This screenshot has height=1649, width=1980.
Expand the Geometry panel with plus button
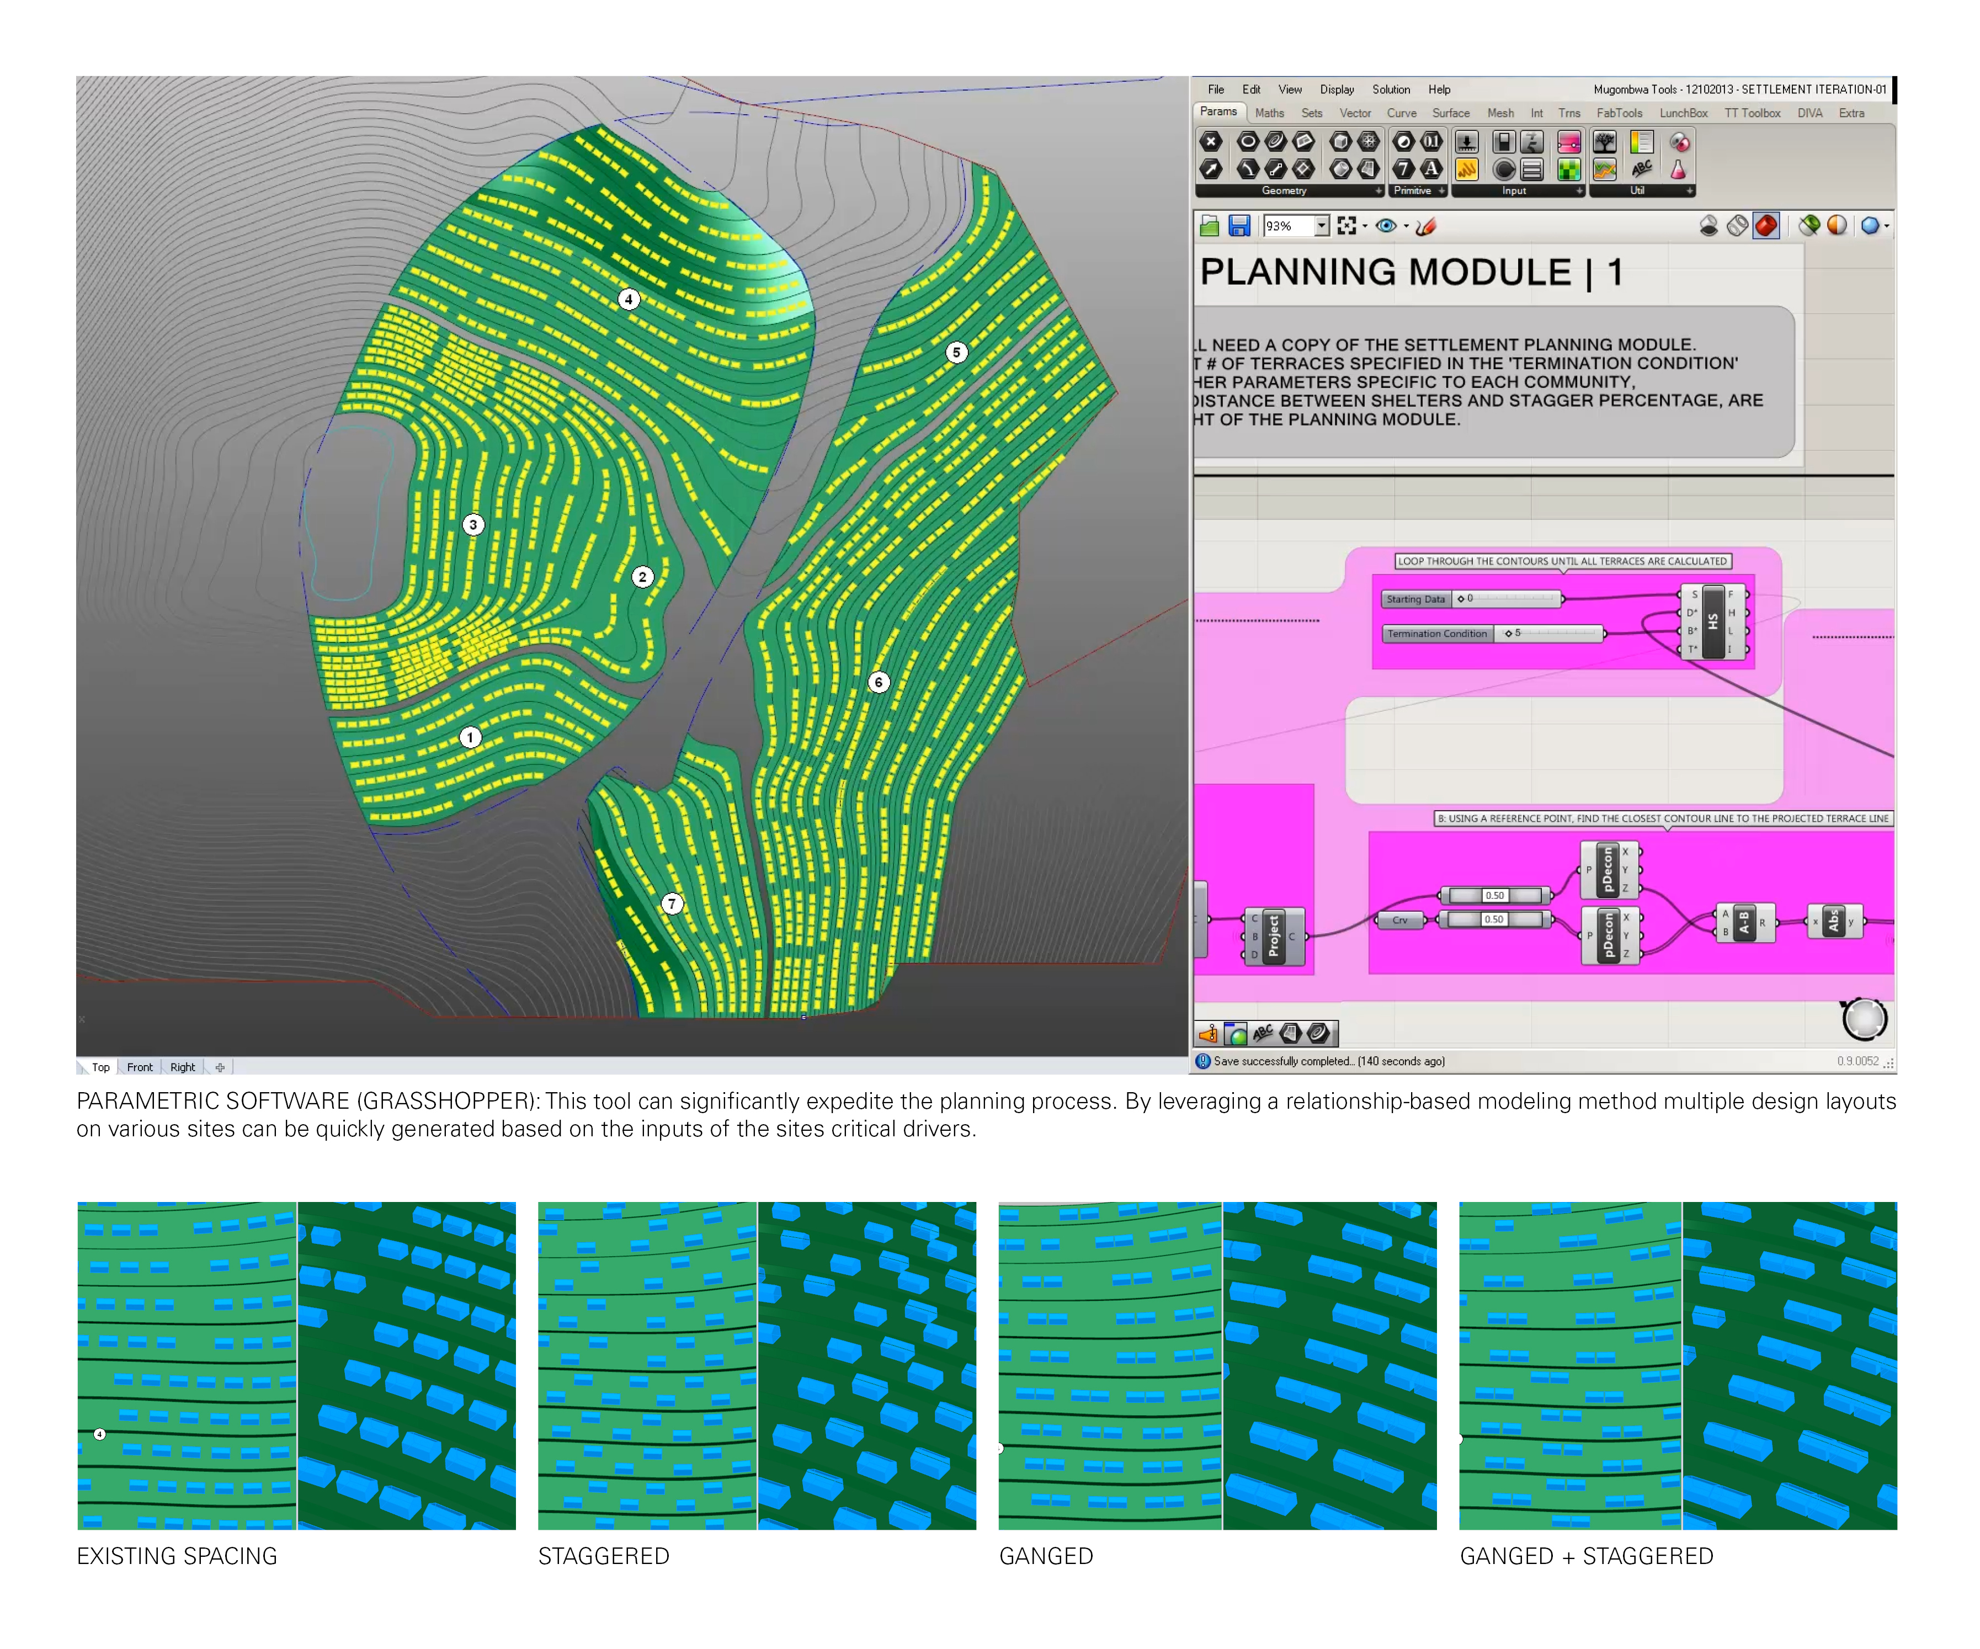click(x=1378, y=192)
